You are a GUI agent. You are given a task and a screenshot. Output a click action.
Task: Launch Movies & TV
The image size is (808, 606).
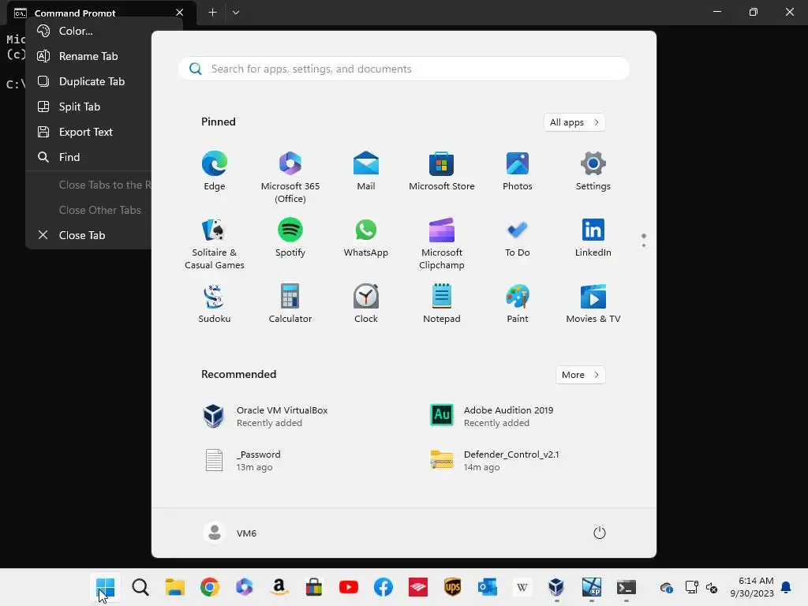click(x=593, y=304)
